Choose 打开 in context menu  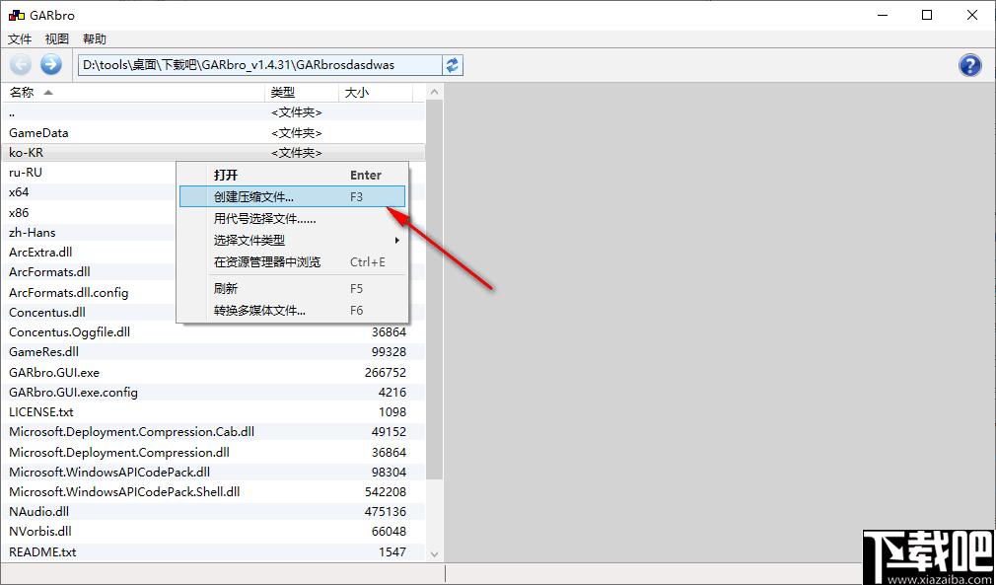coord(292,175)
